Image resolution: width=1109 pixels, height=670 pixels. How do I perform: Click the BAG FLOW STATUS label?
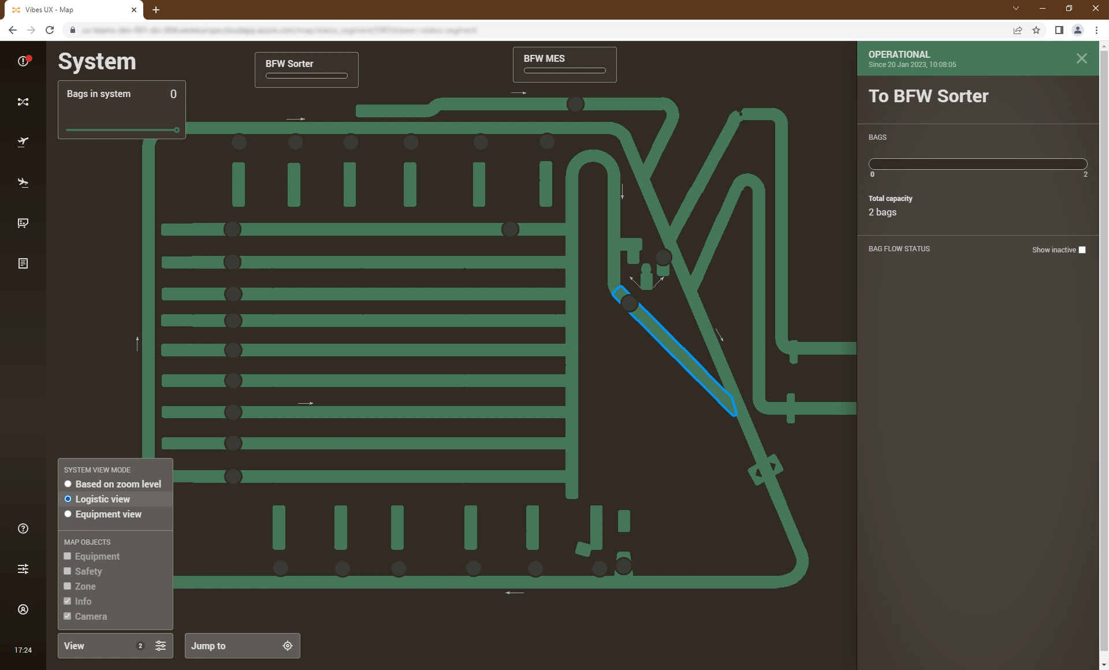tap(899, 249)
